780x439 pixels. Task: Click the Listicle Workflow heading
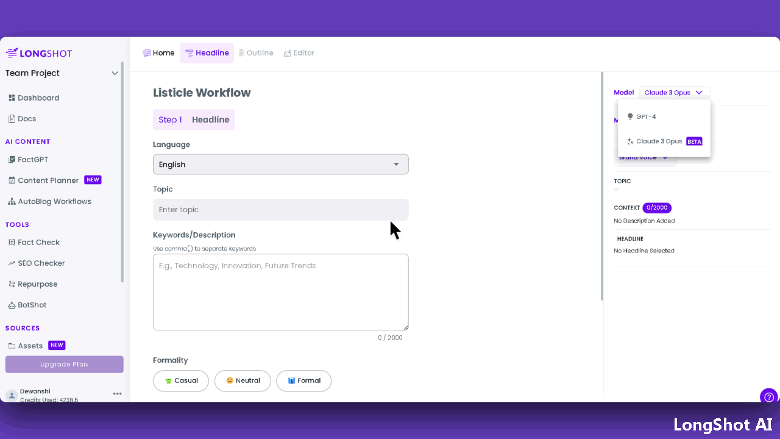[x=202, y=93]
